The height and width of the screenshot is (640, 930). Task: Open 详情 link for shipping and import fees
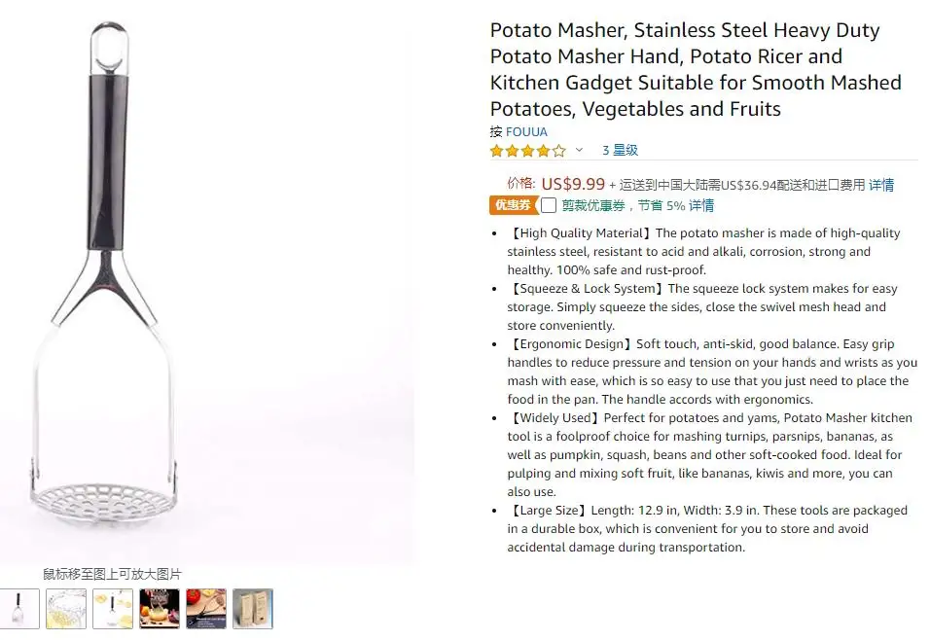880,185
